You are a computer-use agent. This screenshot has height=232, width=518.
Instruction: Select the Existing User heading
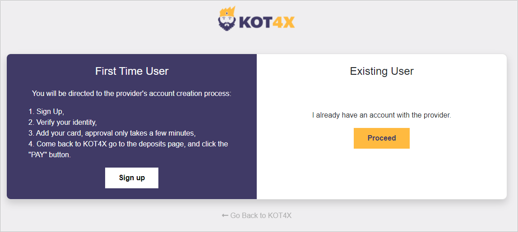(382, 71)
